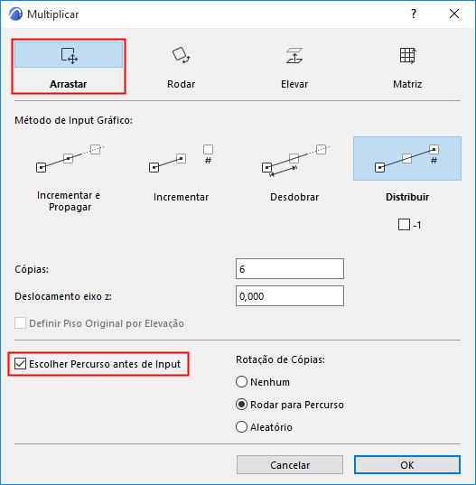Open the help question mark button

pyautogui.click(x=414, y=14)
